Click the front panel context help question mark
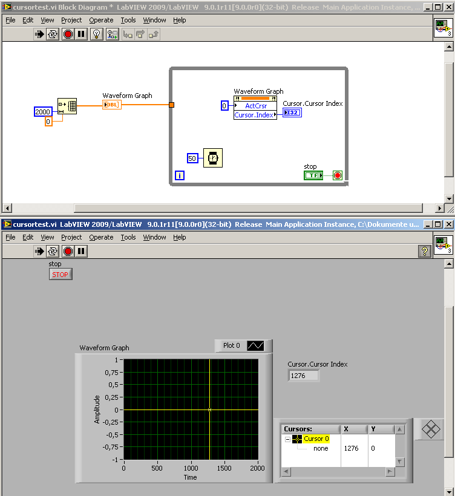455x496 pixels. (x=424, y=251)
